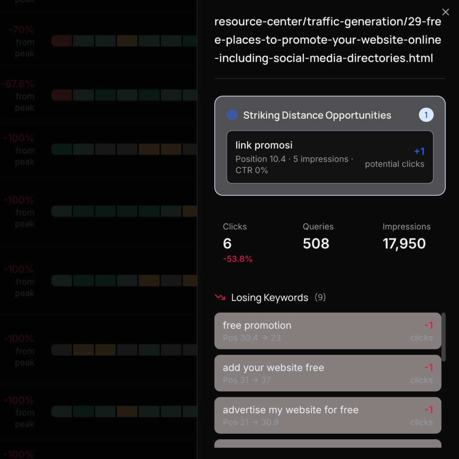Viewport: 459px width, 459px height.
Task: Click the Losing Keywords heading
Action: point(269,297)
